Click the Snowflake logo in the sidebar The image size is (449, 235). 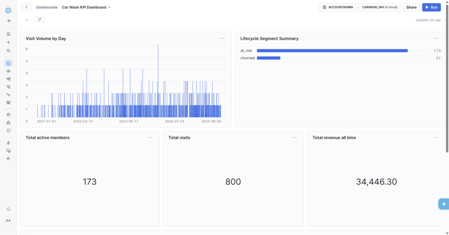pos(8,10)
